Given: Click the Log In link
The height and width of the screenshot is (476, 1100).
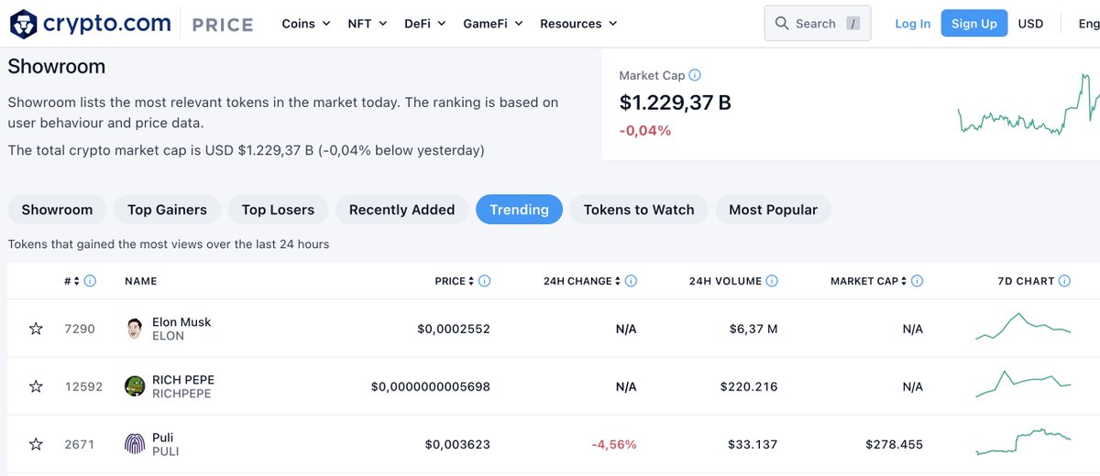Looking at the screenshot, I should click(912, 24).
